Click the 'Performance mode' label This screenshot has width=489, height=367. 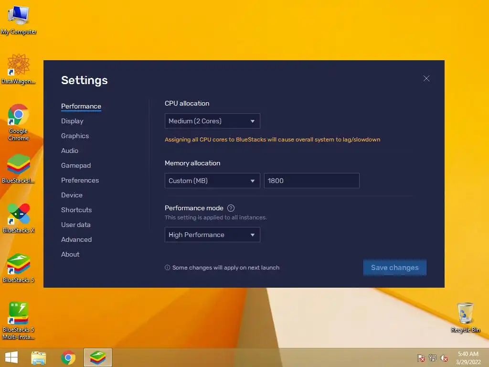pyautogui.click(x=194, y=208)
